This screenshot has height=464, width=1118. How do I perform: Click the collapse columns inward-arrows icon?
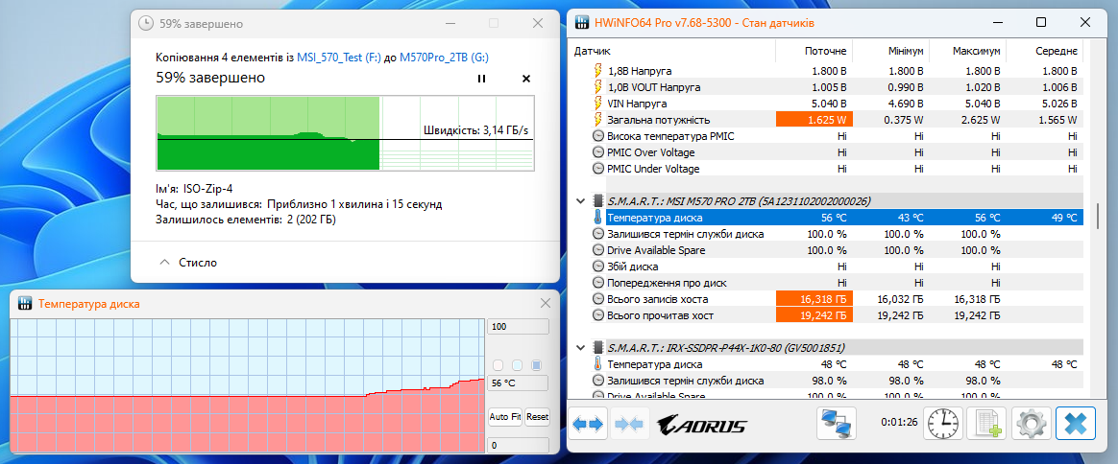tap(629, 425)
